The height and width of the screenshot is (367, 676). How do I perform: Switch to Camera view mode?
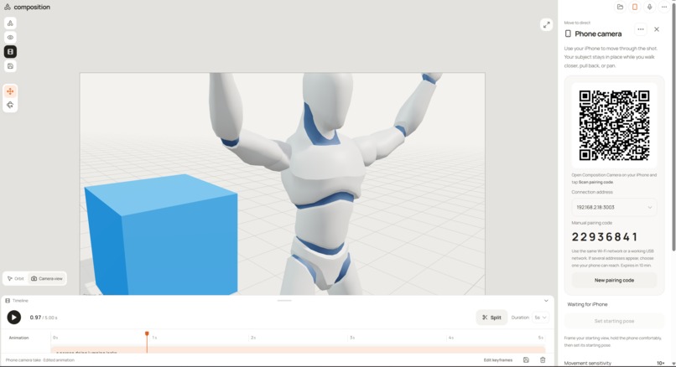47,279
